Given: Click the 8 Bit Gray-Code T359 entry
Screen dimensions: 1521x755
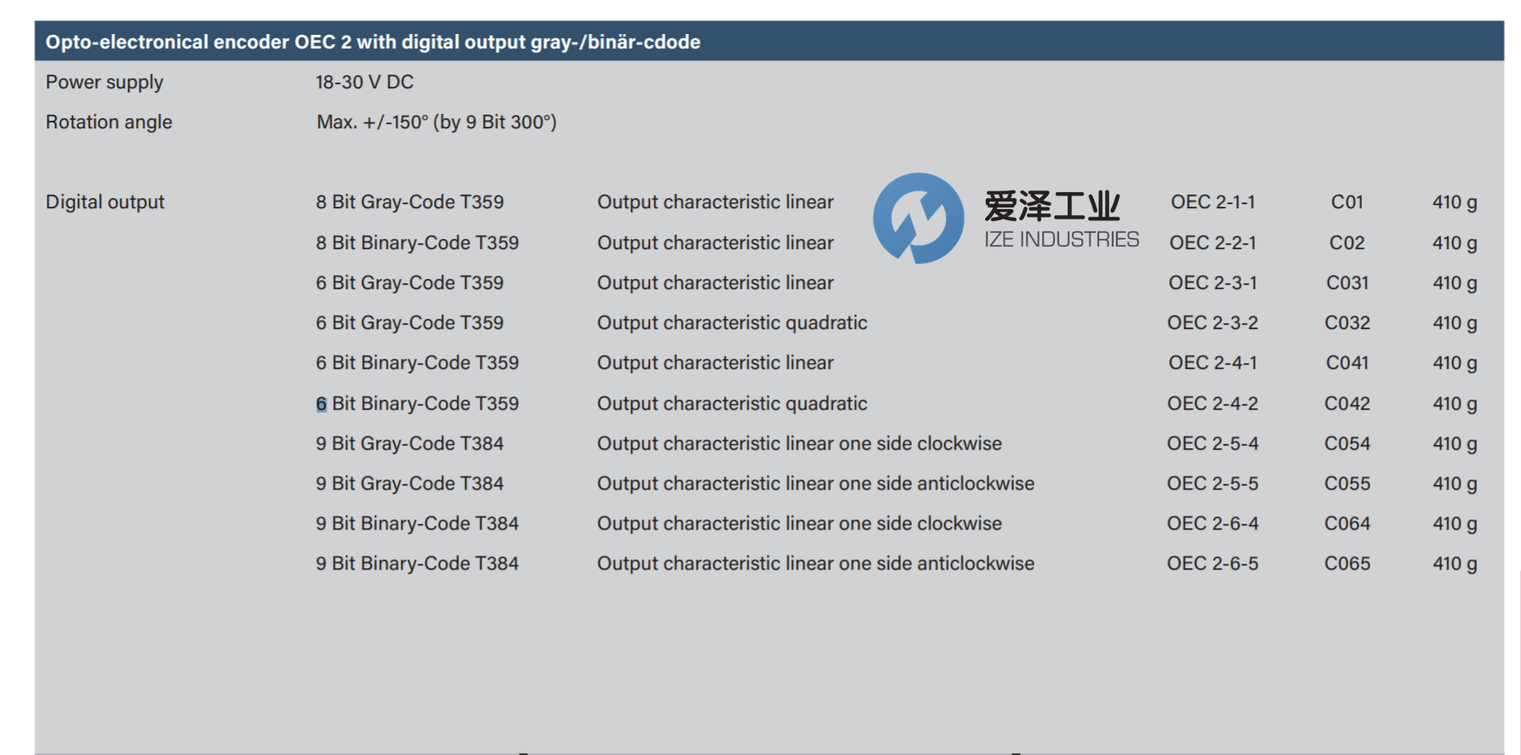Looking at the screenshot, I should 409,202.
